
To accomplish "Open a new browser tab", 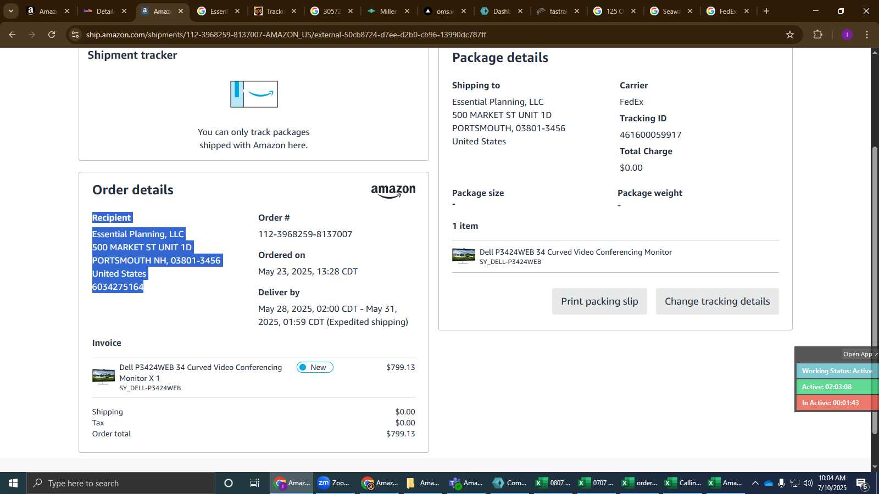I will point(766,11).
